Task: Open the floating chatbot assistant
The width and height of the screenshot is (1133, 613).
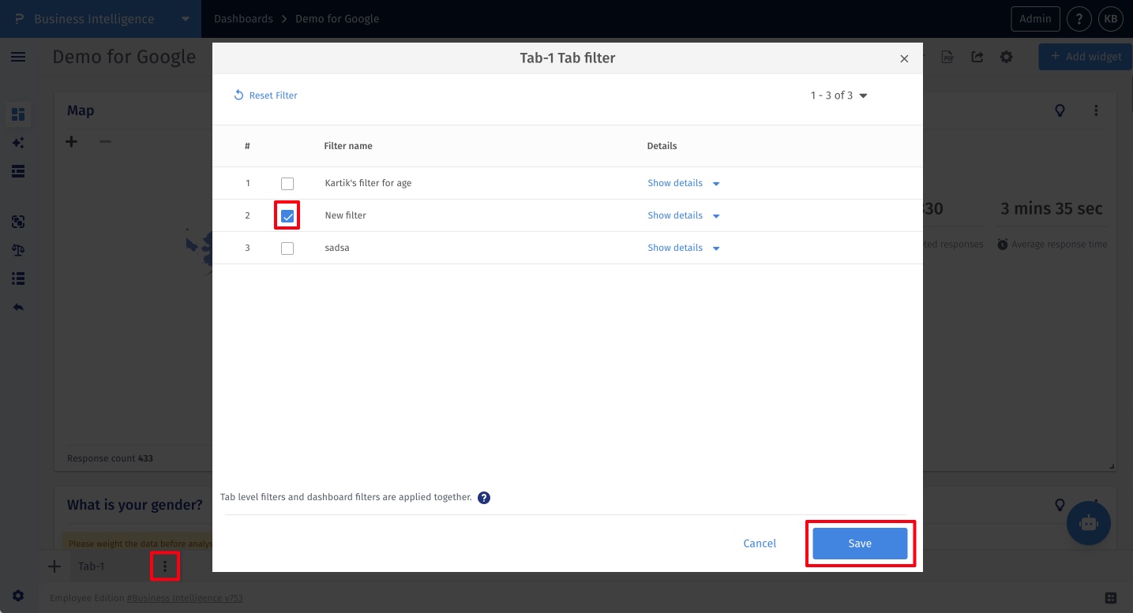Action: click(1089, 523)
